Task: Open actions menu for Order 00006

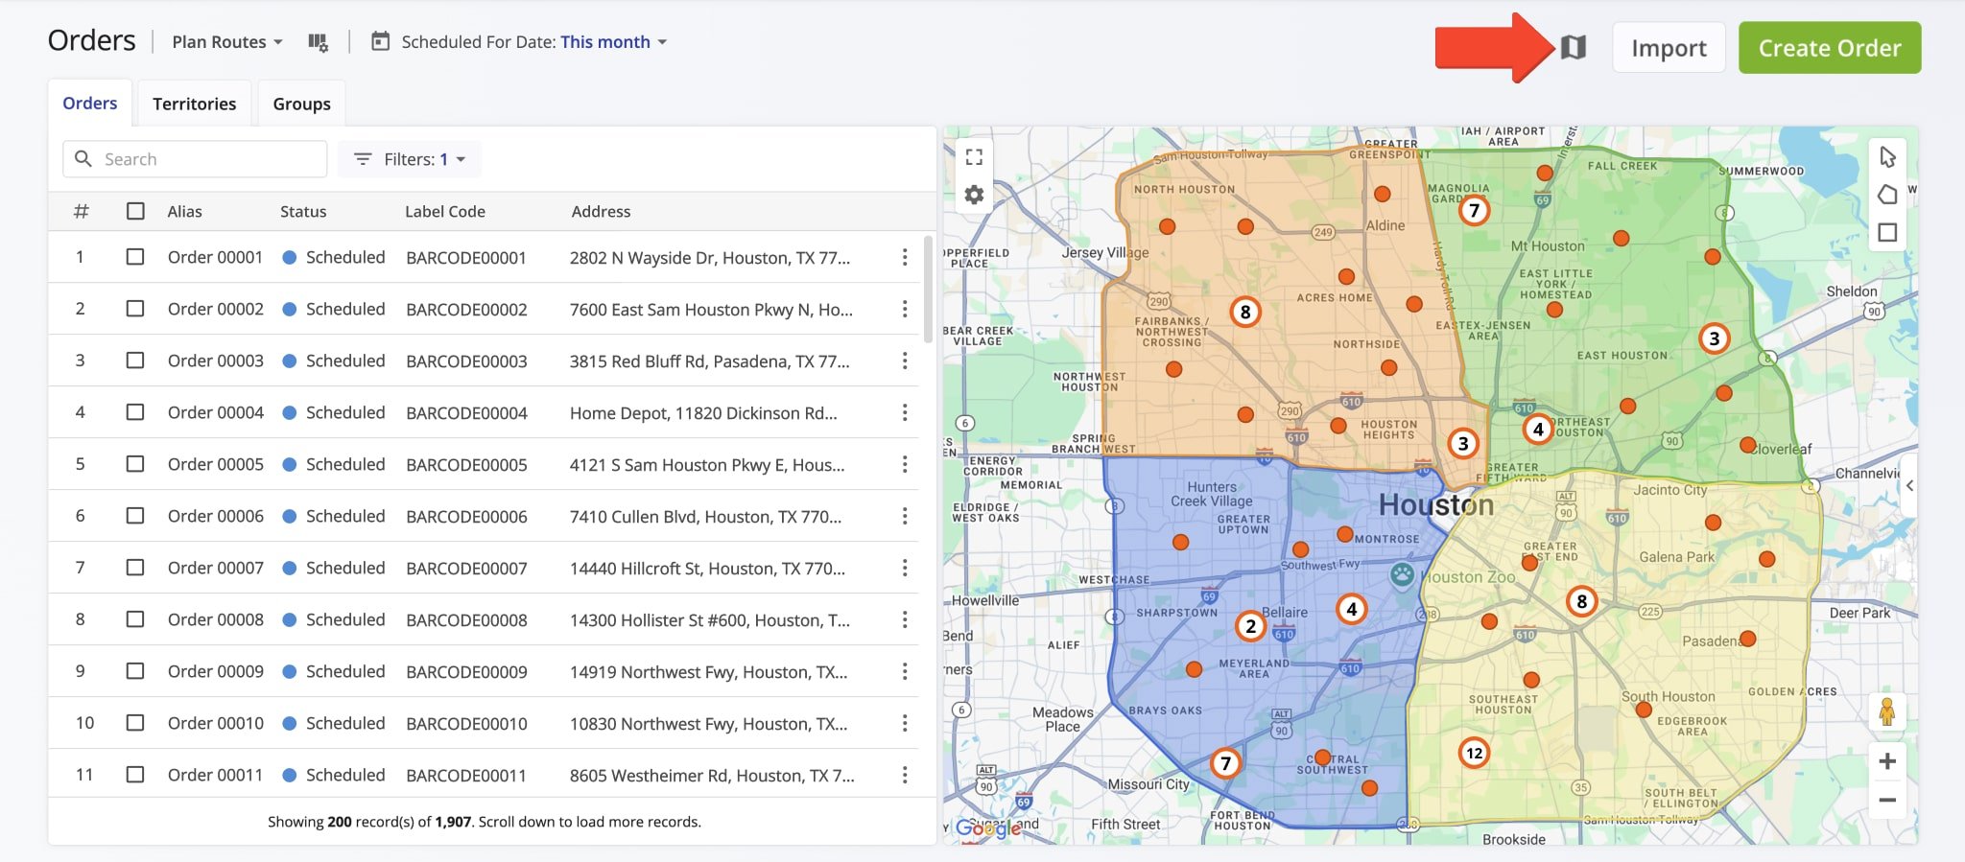Action: pos(905,516)
